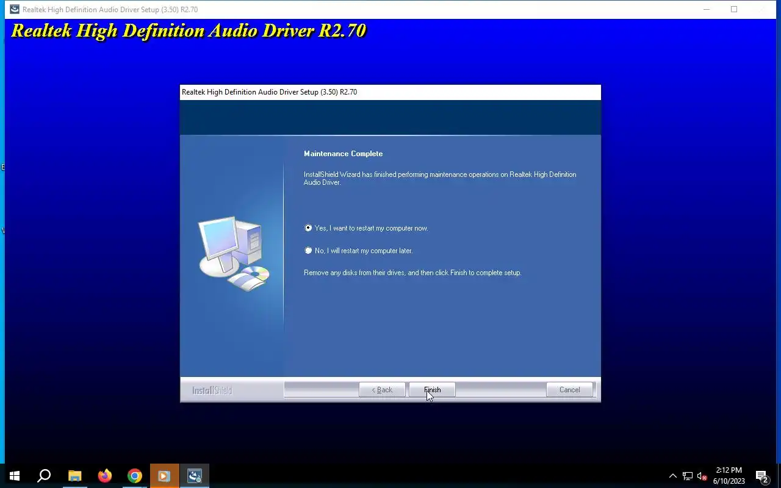This screenshot has height=488, width=781.
Task: Click the muted speaker volume tray icon
Action: tap(702, 476)
